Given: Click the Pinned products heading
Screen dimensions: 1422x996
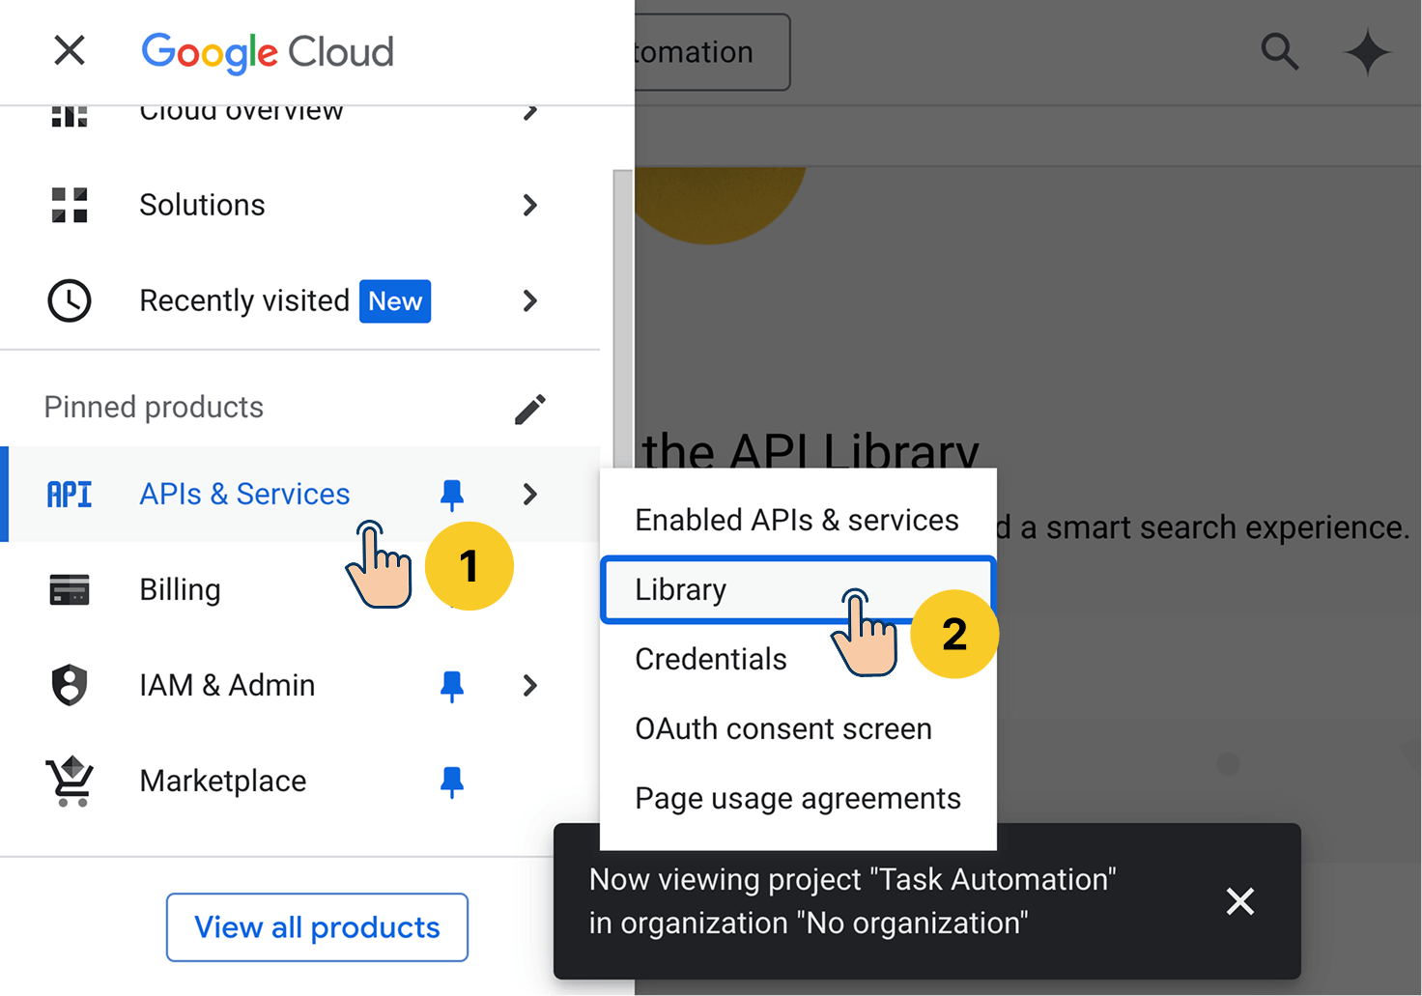Looking at the screenshot, I should [154, 408].
